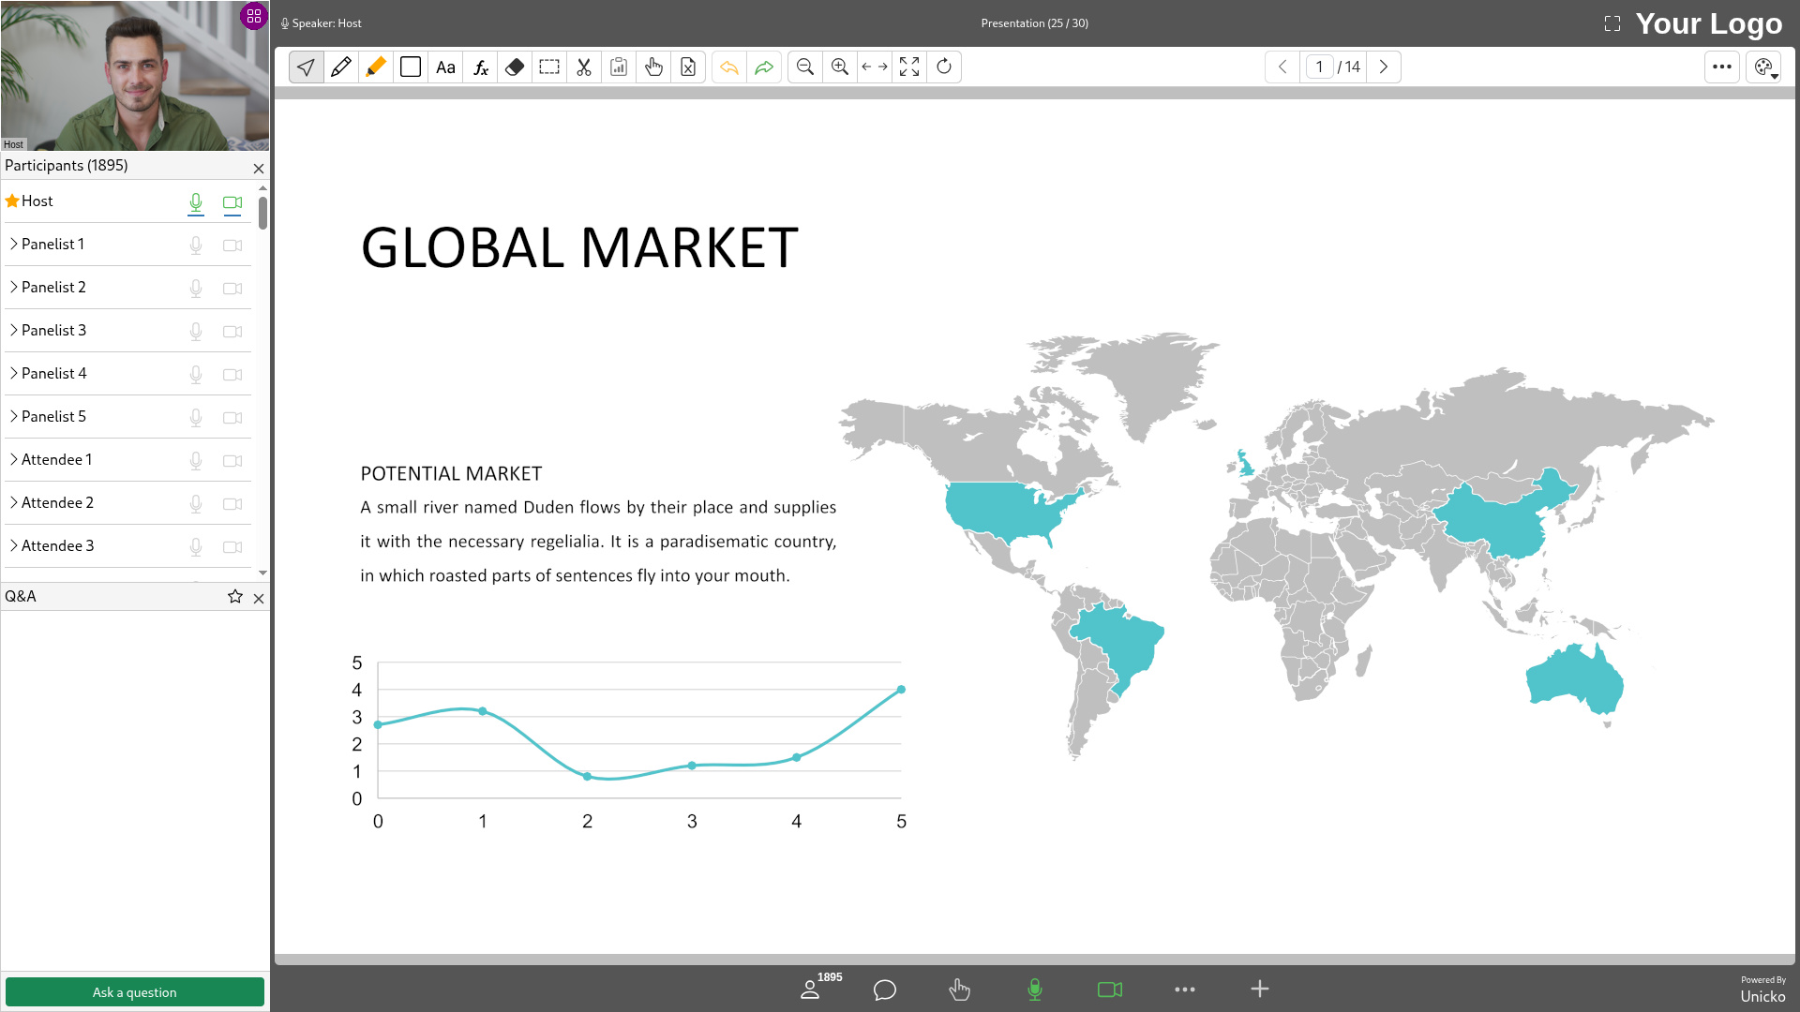Turn off the bottom bar camera
Viewport: 1800px width, 1012px height.
click(1110, 990)
